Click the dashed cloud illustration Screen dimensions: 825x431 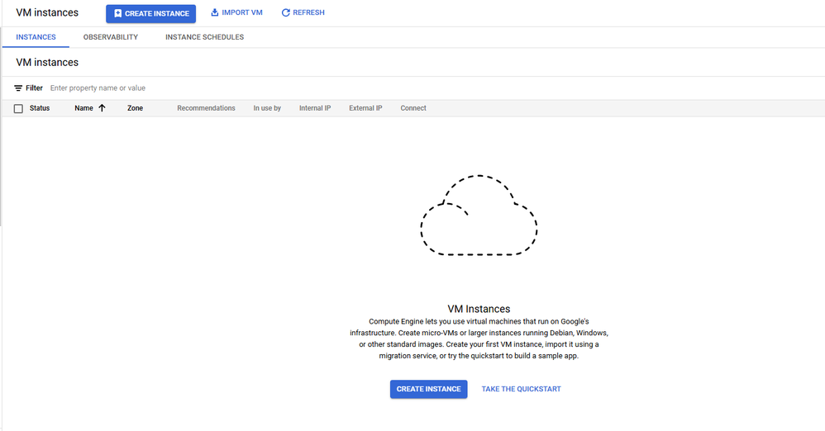point(479,215)
